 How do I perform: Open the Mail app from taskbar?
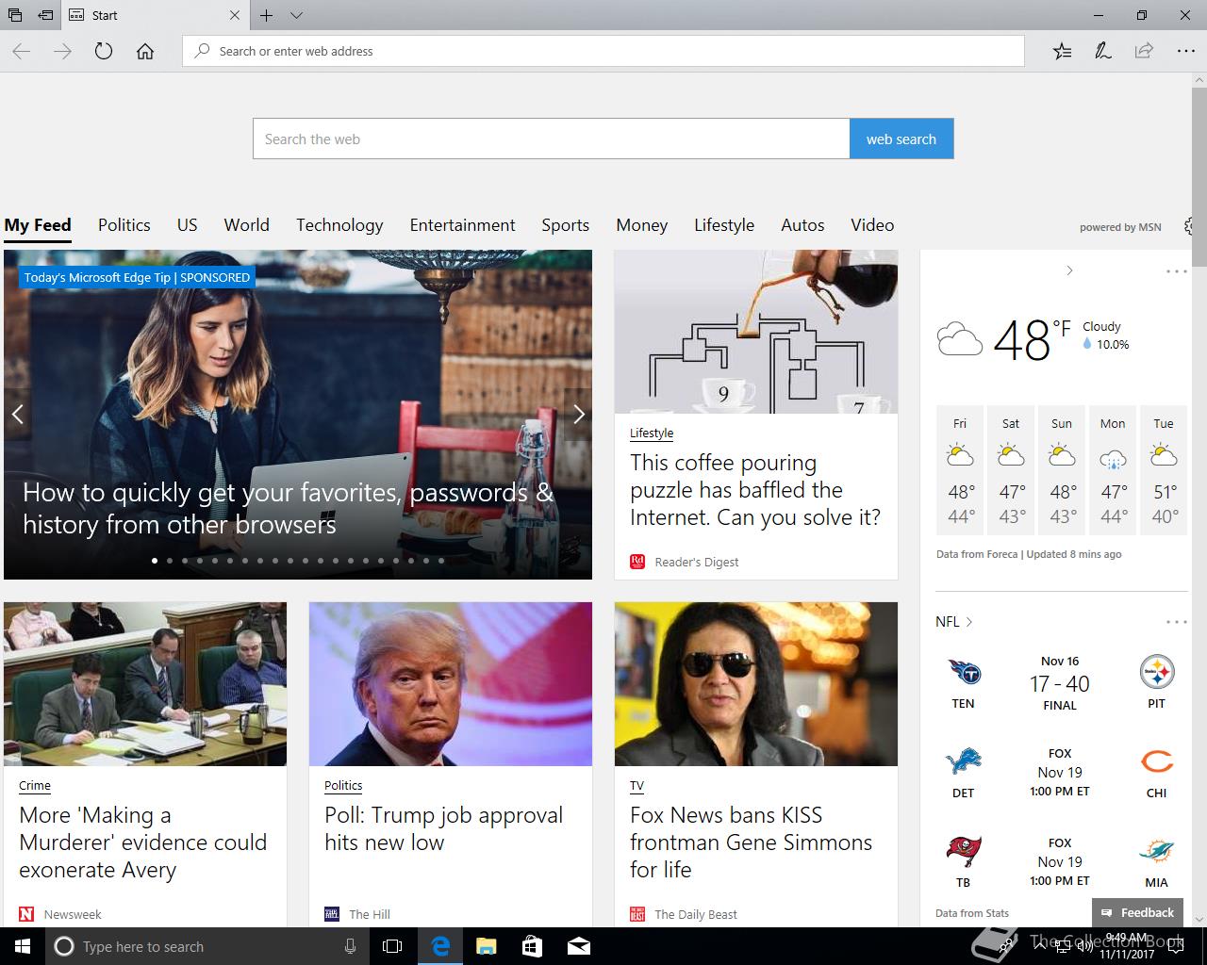[x=579, y=946]
